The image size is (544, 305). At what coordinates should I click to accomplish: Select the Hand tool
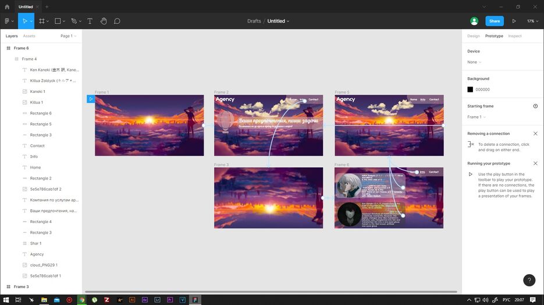tap(104, 21)
